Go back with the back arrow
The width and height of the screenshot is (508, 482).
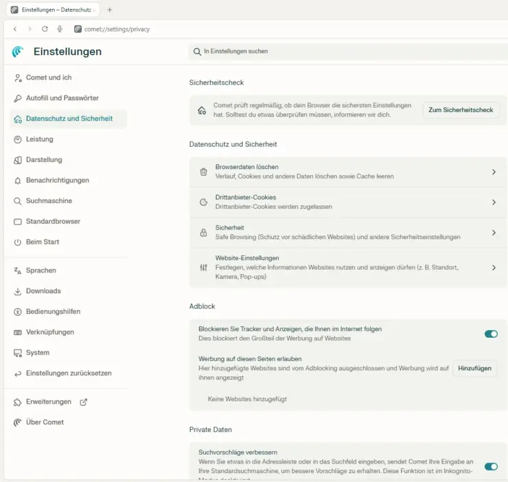[x=15, y=30]
